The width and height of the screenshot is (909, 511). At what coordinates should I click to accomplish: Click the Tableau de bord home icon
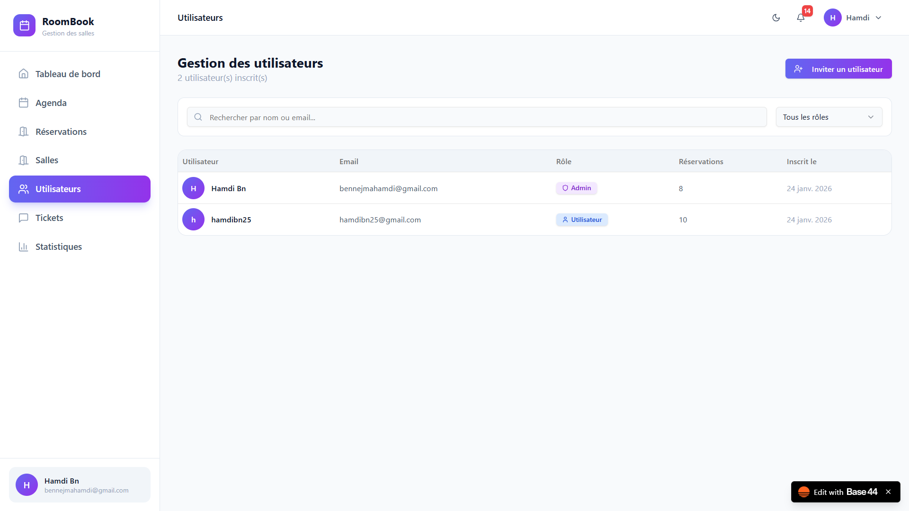(x=24, y=74)
